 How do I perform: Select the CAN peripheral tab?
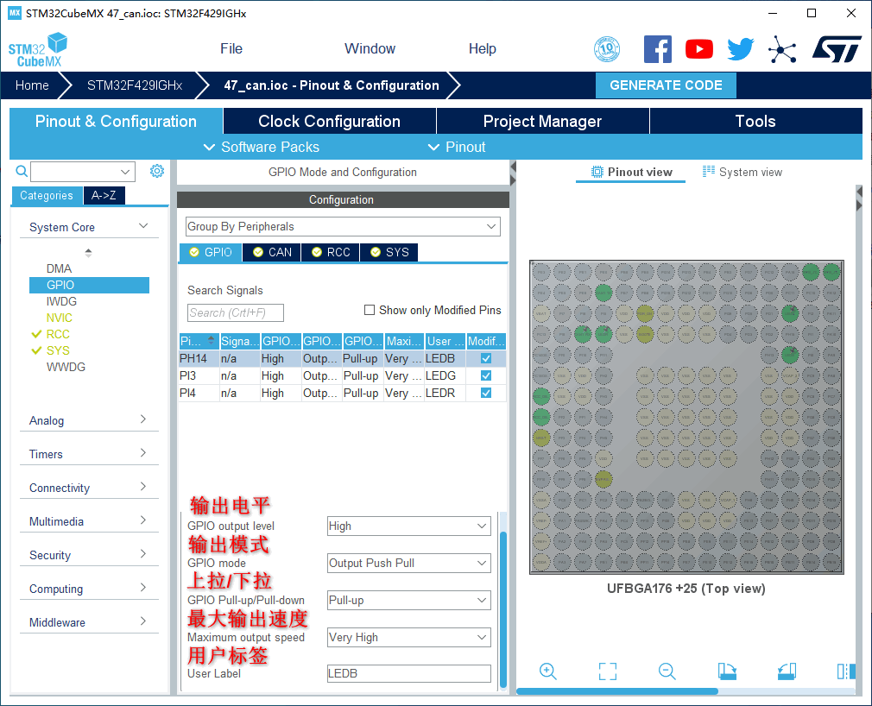coord(272,252)
